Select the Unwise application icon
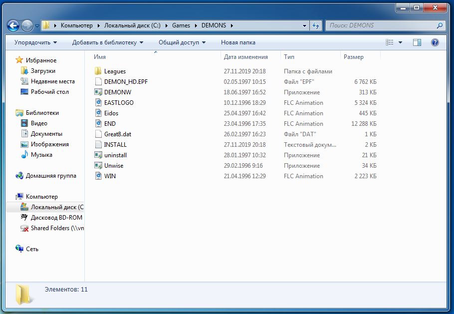 (98, 165)
